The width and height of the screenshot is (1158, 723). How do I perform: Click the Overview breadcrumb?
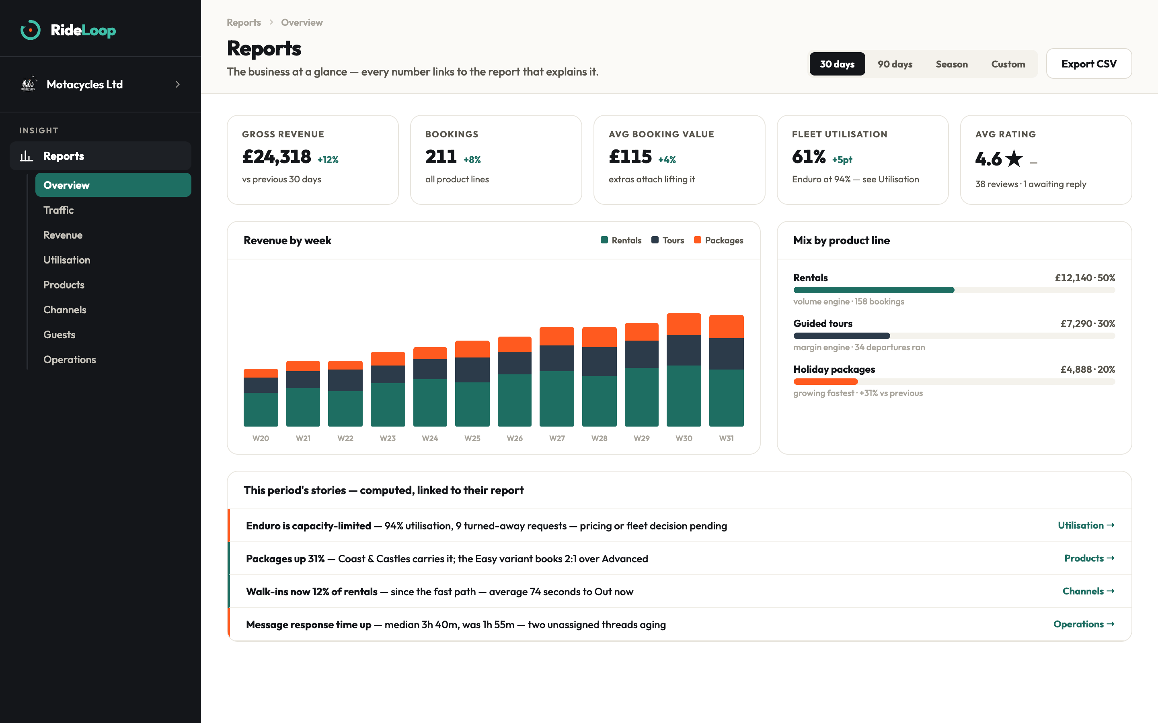[302, 22]
